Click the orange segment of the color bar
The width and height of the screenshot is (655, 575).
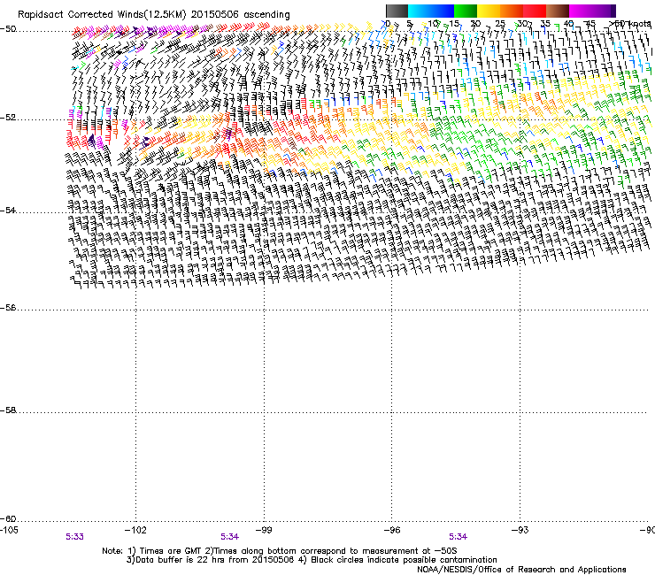point(512,11)
